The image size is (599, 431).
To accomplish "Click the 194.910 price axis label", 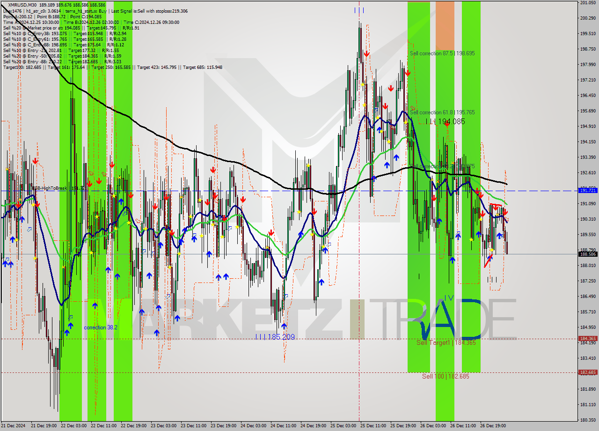I will point(588,126).
